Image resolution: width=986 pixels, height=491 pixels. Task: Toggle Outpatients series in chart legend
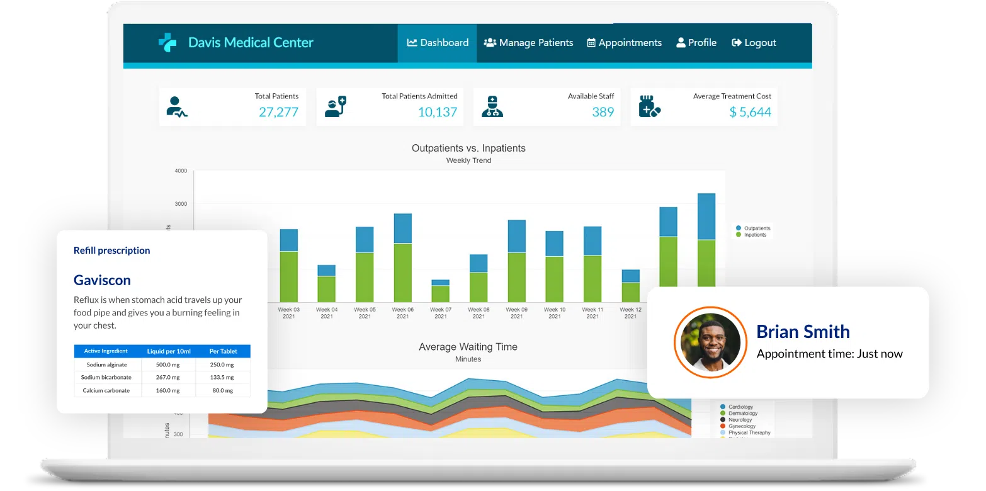[756, 228]
